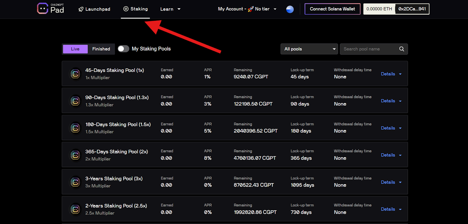Click the 1.3x Multiplier label
Viewport: 468px width, 224px height.
pos(99,105)
